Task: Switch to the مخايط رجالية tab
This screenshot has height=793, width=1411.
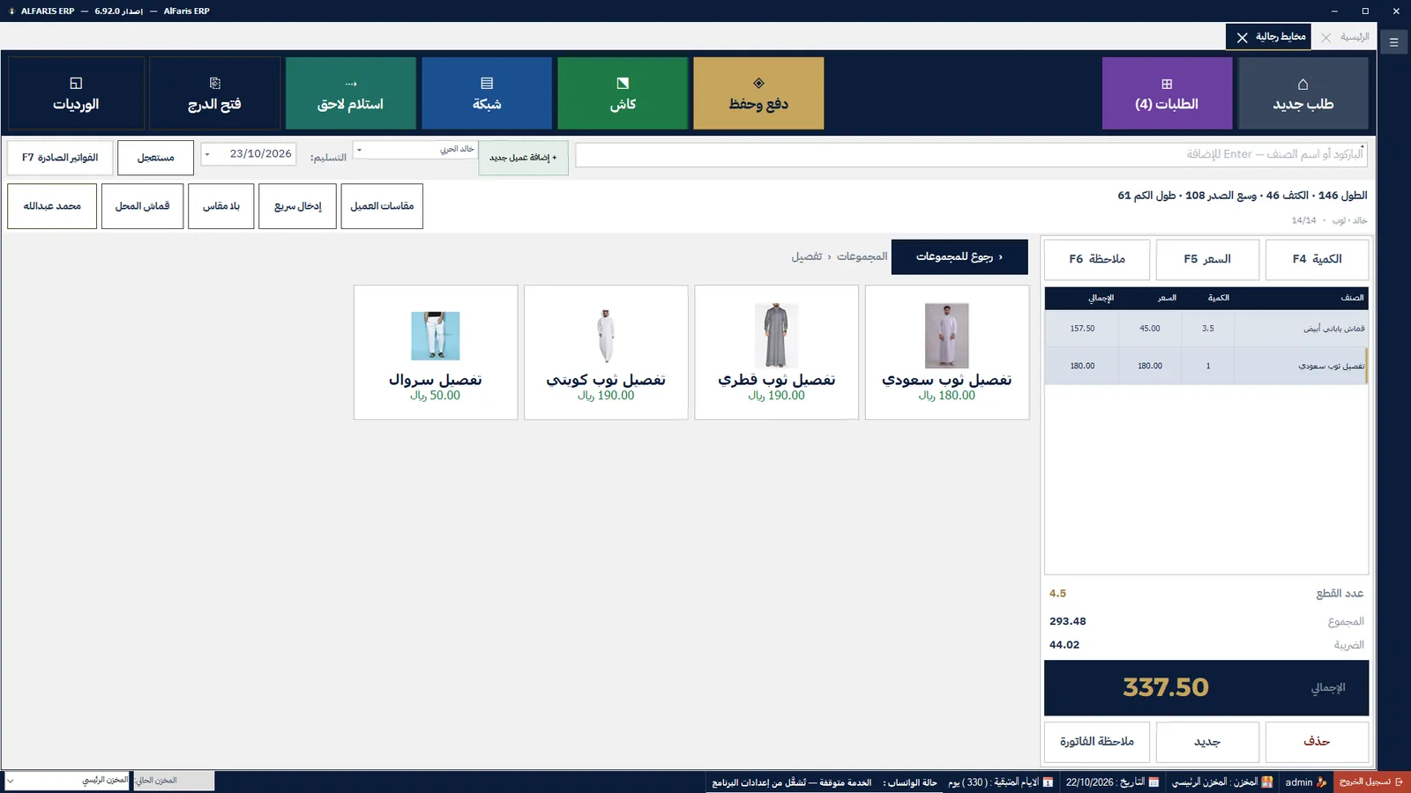Action: (1280, 37)
